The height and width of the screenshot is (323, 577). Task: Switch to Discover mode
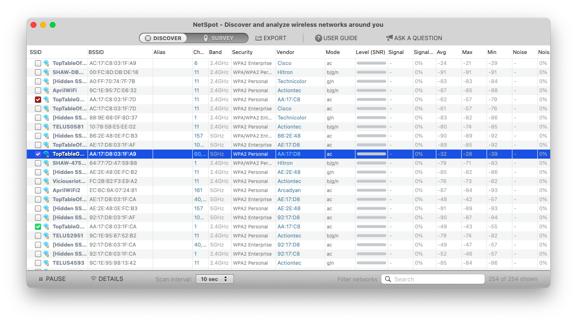tap(163, 38)
